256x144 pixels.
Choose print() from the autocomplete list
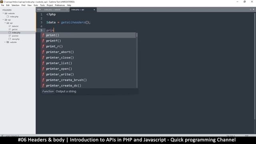click(88, 35)
